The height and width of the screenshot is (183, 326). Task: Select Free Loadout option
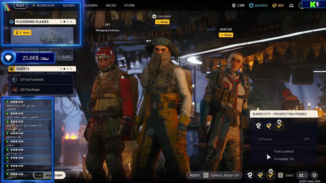coord(284,151)
